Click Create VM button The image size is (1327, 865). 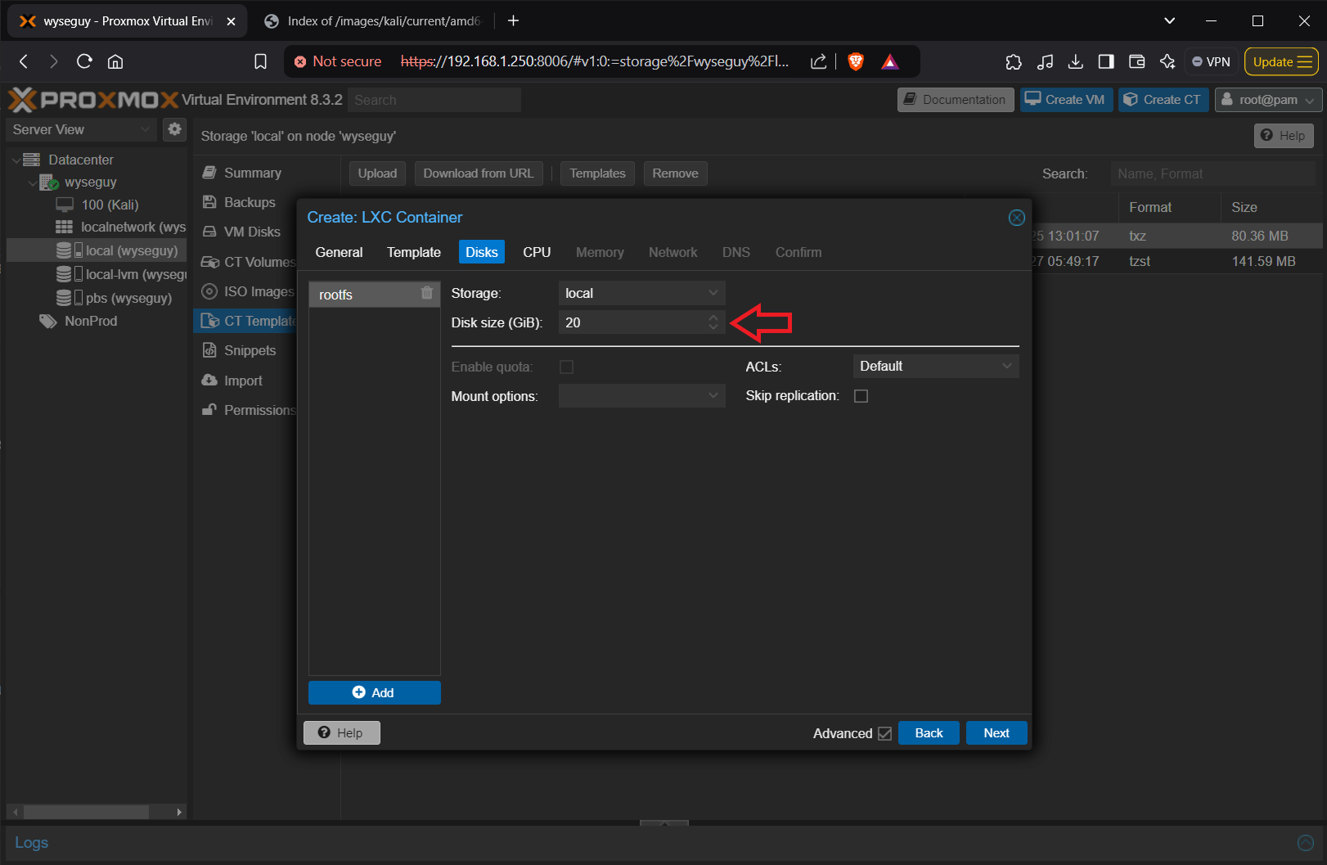1066,100
